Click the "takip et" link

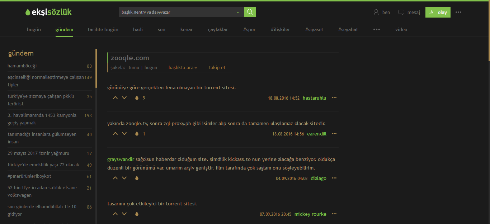coord(217,67)
